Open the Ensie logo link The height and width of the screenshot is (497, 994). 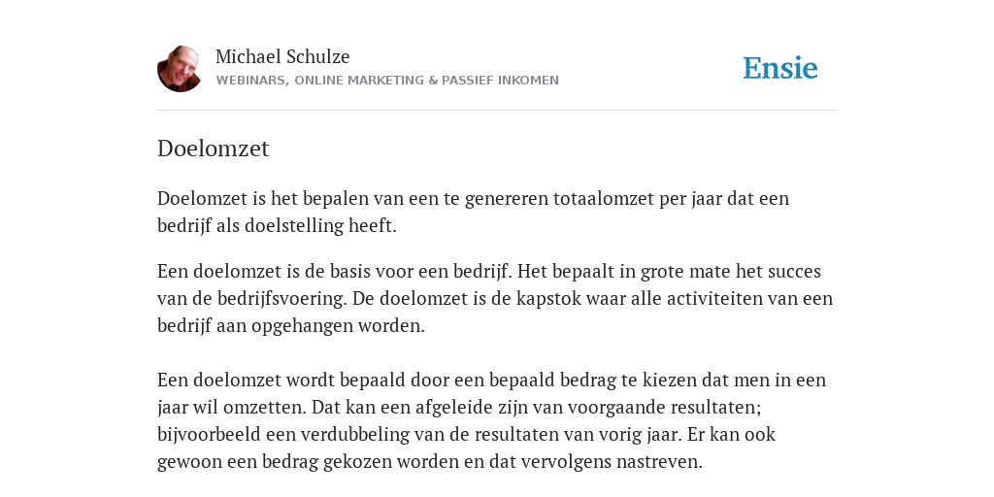coord(780,68)
